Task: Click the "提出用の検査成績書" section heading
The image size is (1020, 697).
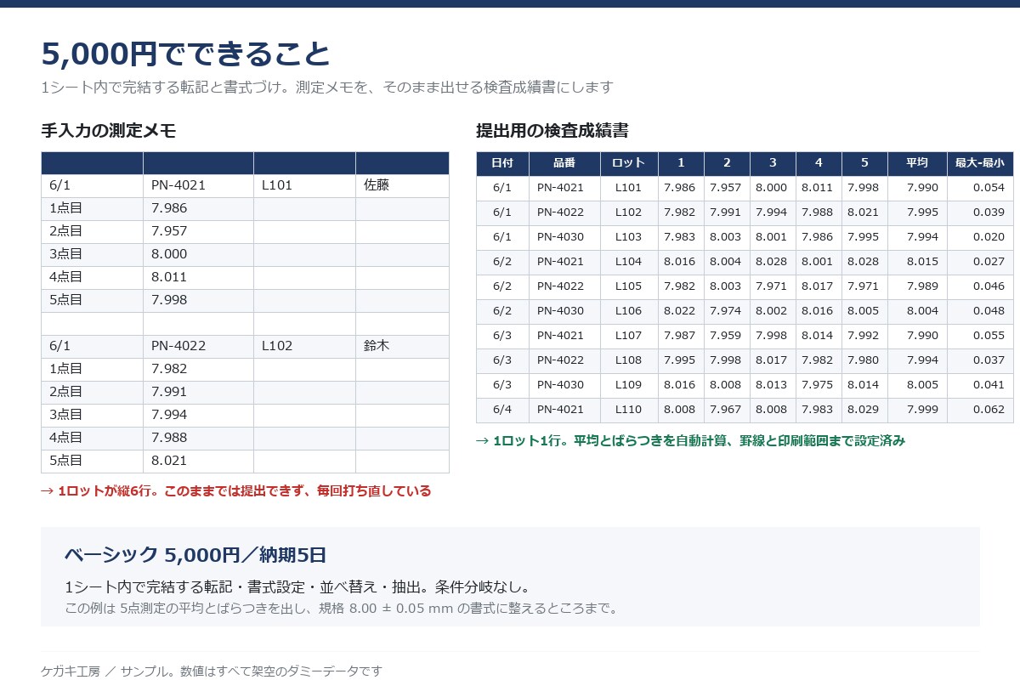Action: point(552,131)
